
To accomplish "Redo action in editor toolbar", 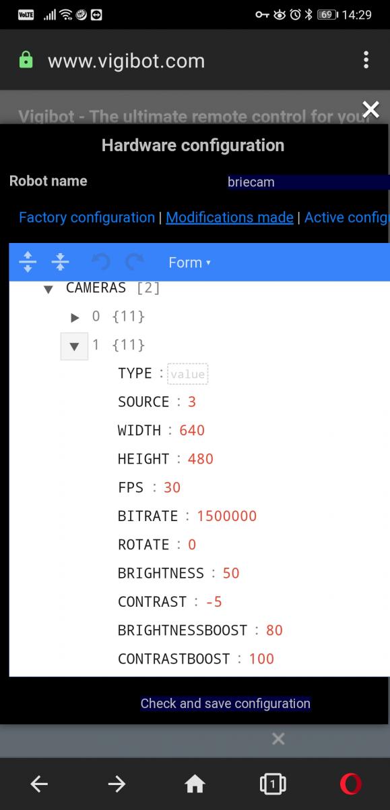I will point(135,261).
